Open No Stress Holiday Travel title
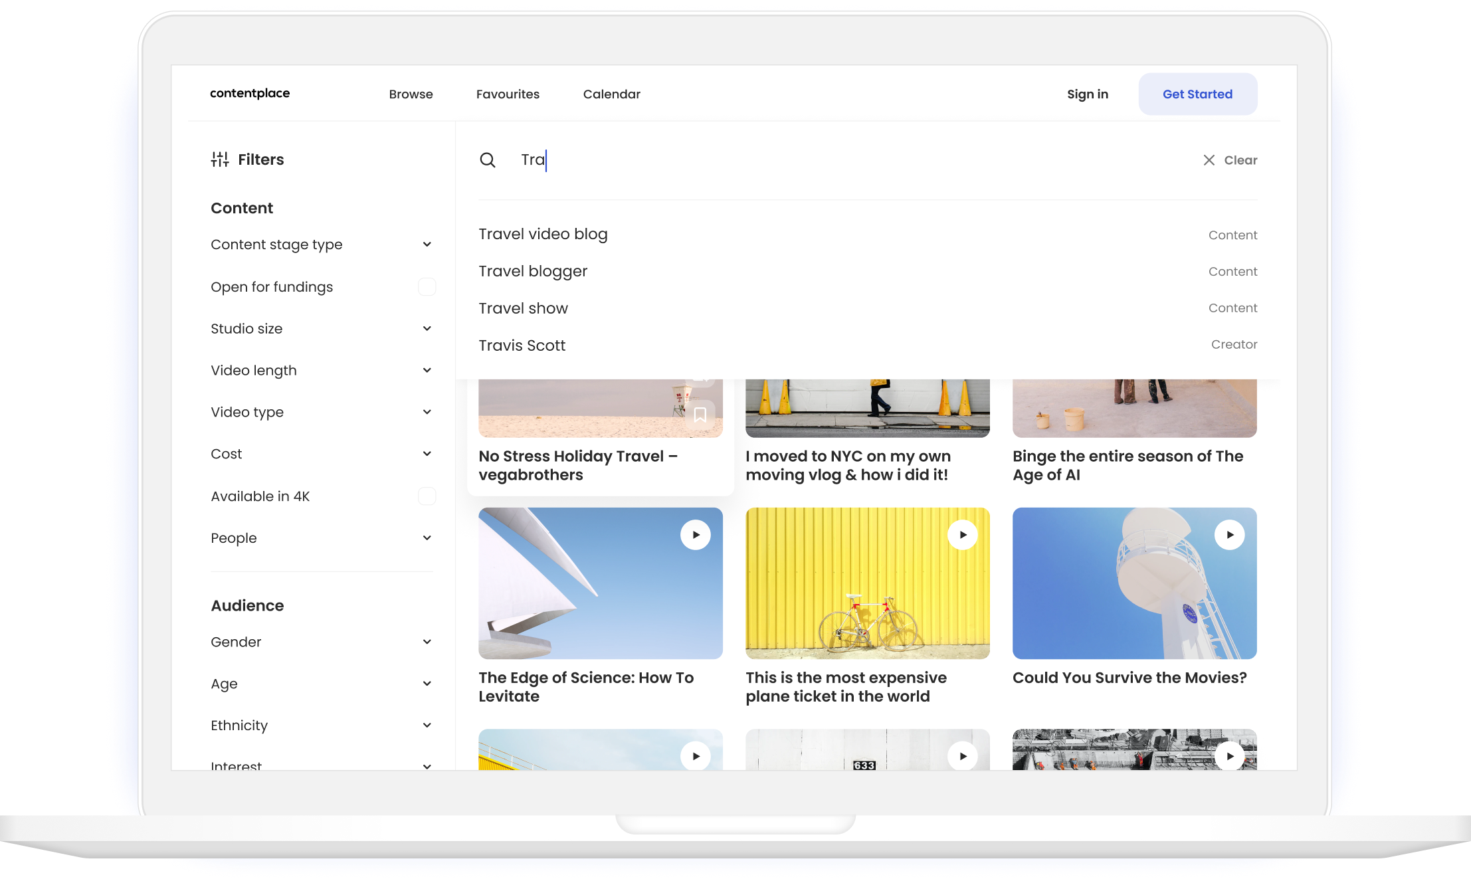This screenshot has width=1471, height=883. click(578, 466)
